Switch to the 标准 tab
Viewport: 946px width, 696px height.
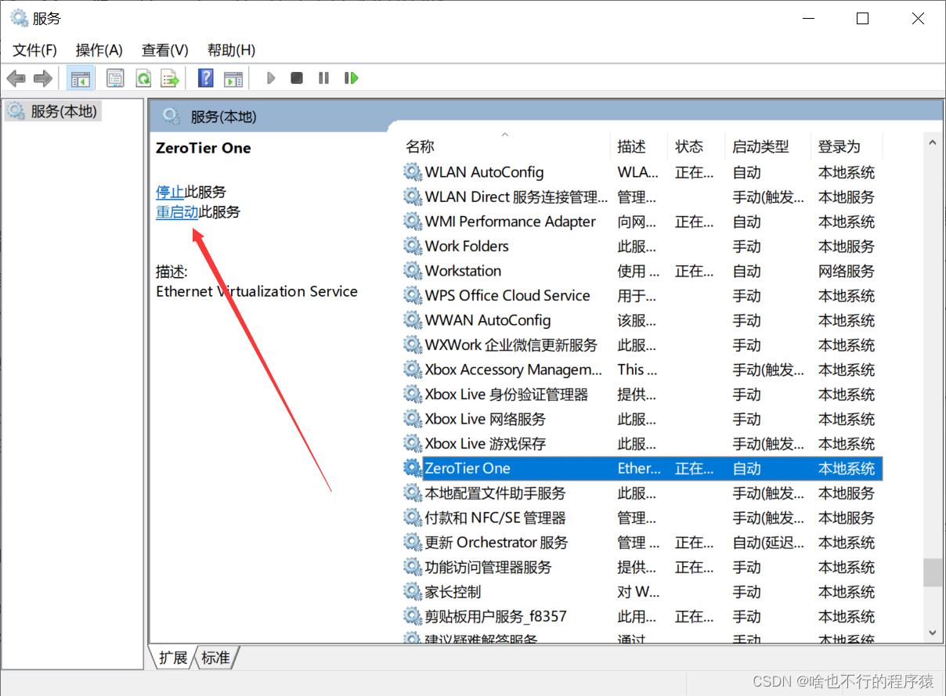216,658
